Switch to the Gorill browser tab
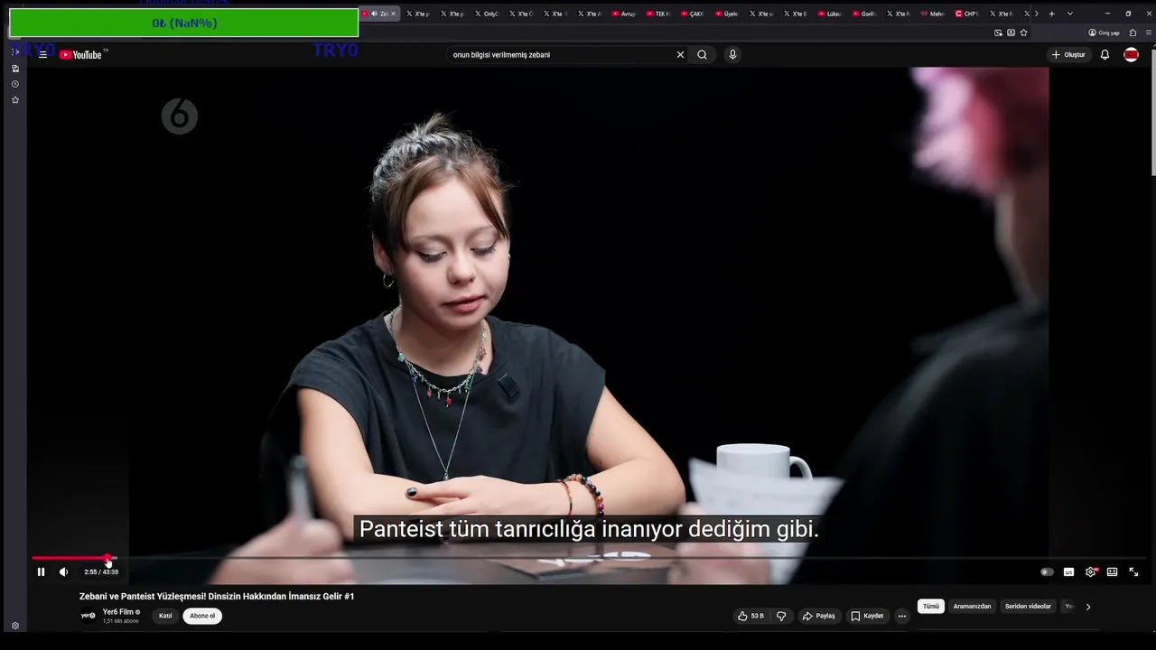This screenshot has width=1156, height=650. click(864, 14)
